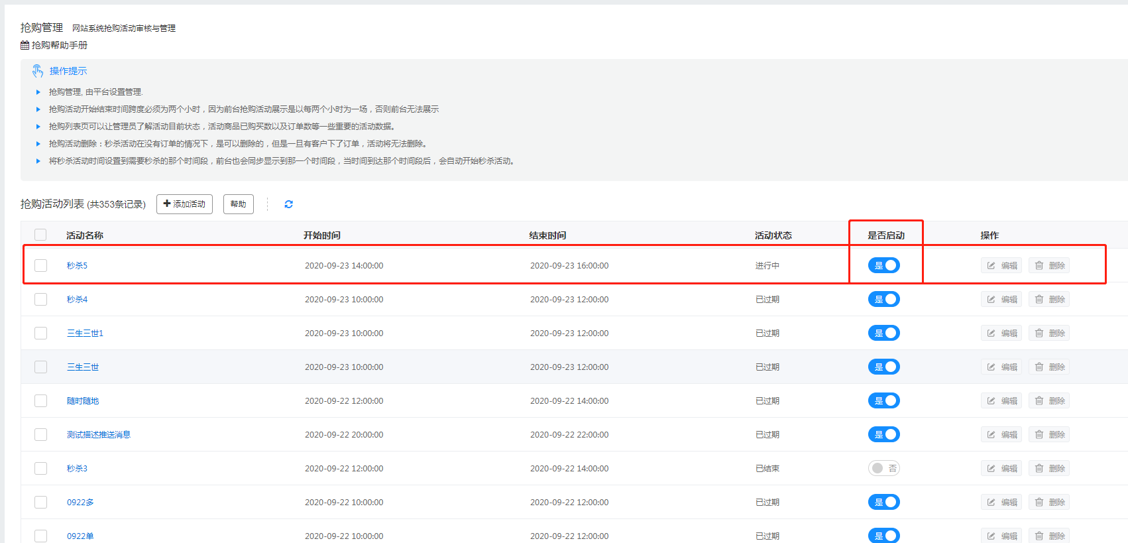Click the 删除 trash icon for 随时随地
This screenshot has width=1128, height=543.
(x=1039, y=401)
